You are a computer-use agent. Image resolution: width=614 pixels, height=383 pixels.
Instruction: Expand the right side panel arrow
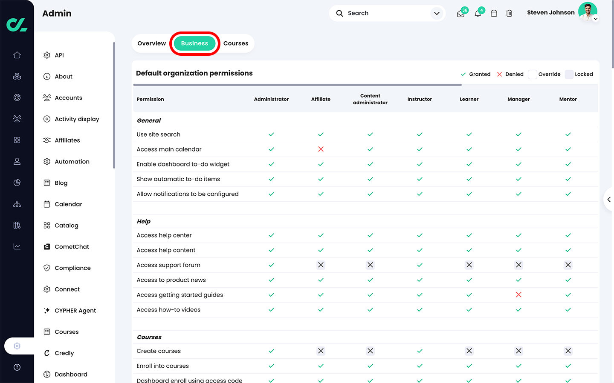tap(609, 199)
